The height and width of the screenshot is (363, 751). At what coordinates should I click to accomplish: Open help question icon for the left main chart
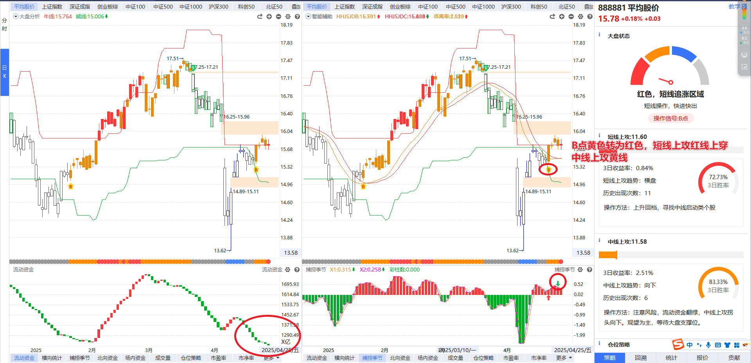coord(297,16)
